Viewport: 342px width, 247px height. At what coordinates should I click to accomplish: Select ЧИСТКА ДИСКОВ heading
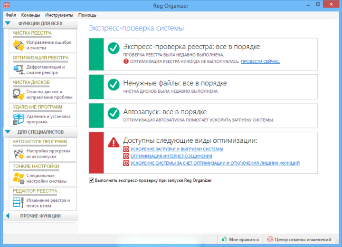(31, 82)
